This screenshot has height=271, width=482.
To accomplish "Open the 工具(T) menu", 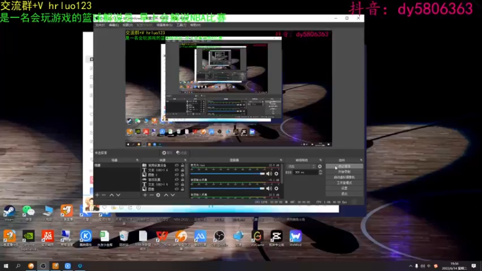I will click(181, 25).
